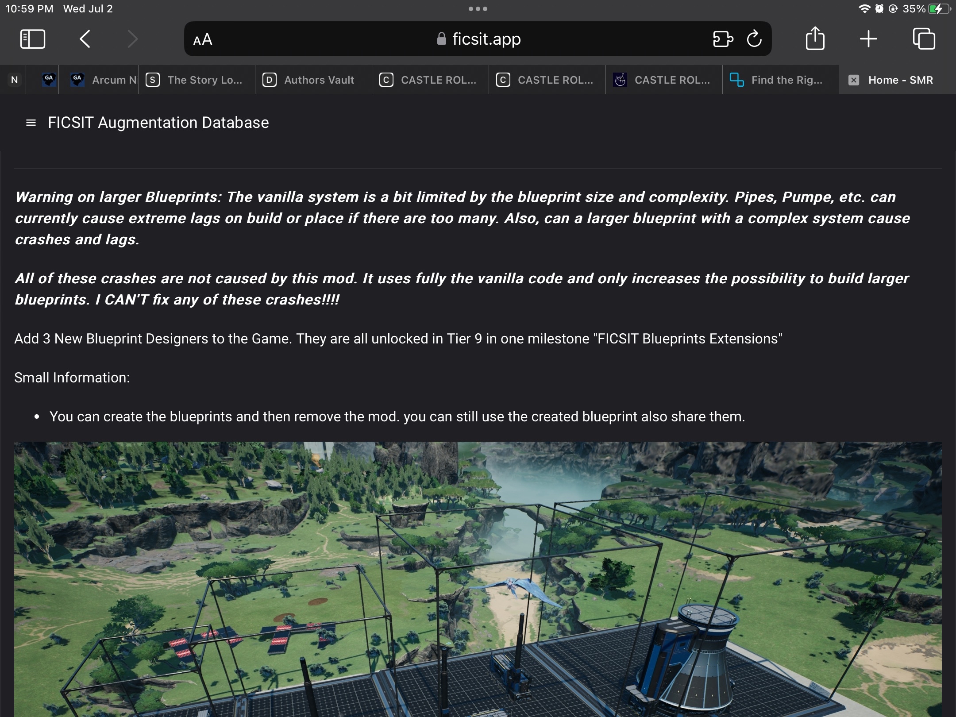Switch to the Authors Vault tab
Image resolution: width=956 pixels, height=717 pixels.
coord(313,80)
